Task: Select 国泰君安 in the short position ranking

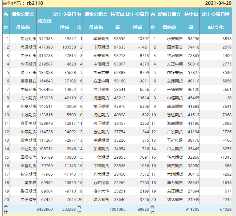Action: pos(175,47)
